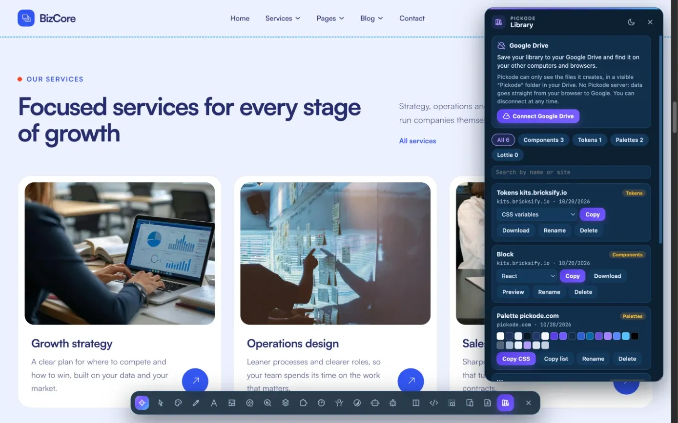Open the CSS variables format dropdown
678x423 pixels.
[537, 214]
